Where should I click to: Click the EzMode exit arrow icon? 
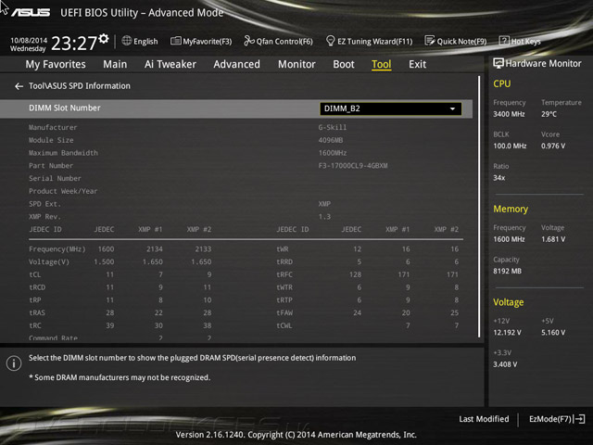(579, 419)
